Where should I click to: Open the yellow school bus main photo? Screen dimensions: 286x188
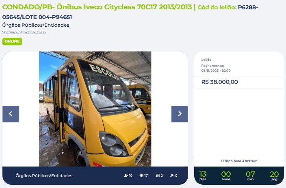click(x=95, y=109)
